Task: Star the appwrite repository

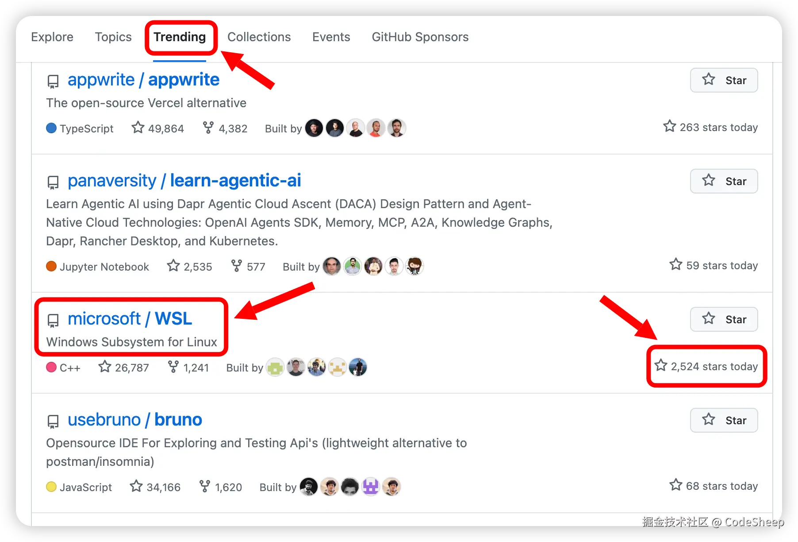Action: tap(724, 80)
